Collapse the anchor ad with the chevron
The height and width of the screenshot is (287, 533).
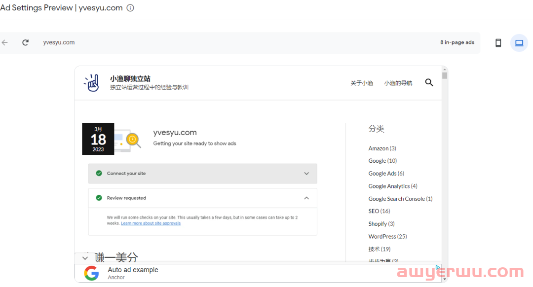pos(85,258)
